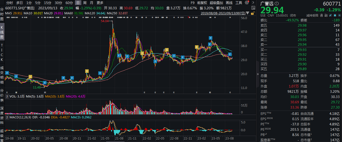Open the 成交明细 sidebar tab

point(2,75)
